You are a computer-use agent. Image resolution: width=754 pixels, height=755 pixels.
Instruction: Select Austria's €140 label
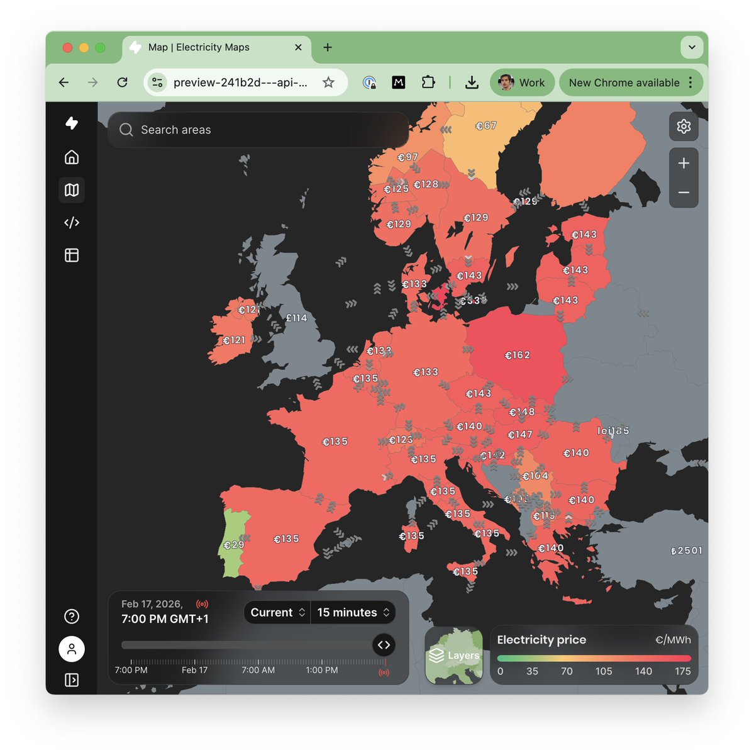[x=468, y=427]
